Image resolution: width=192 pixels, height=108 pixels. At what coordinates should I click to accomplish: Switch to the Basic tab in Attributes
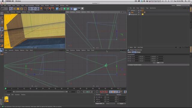click(130, 52)
